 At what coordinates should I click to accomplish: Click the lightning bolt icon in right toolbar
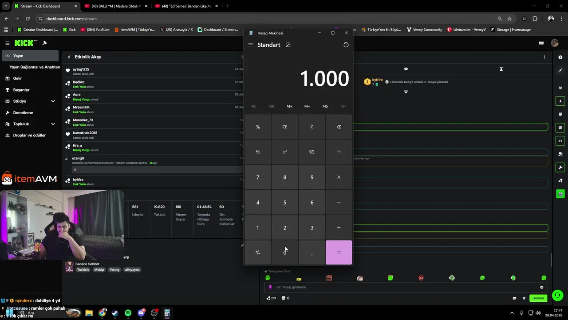coord(560,101)
